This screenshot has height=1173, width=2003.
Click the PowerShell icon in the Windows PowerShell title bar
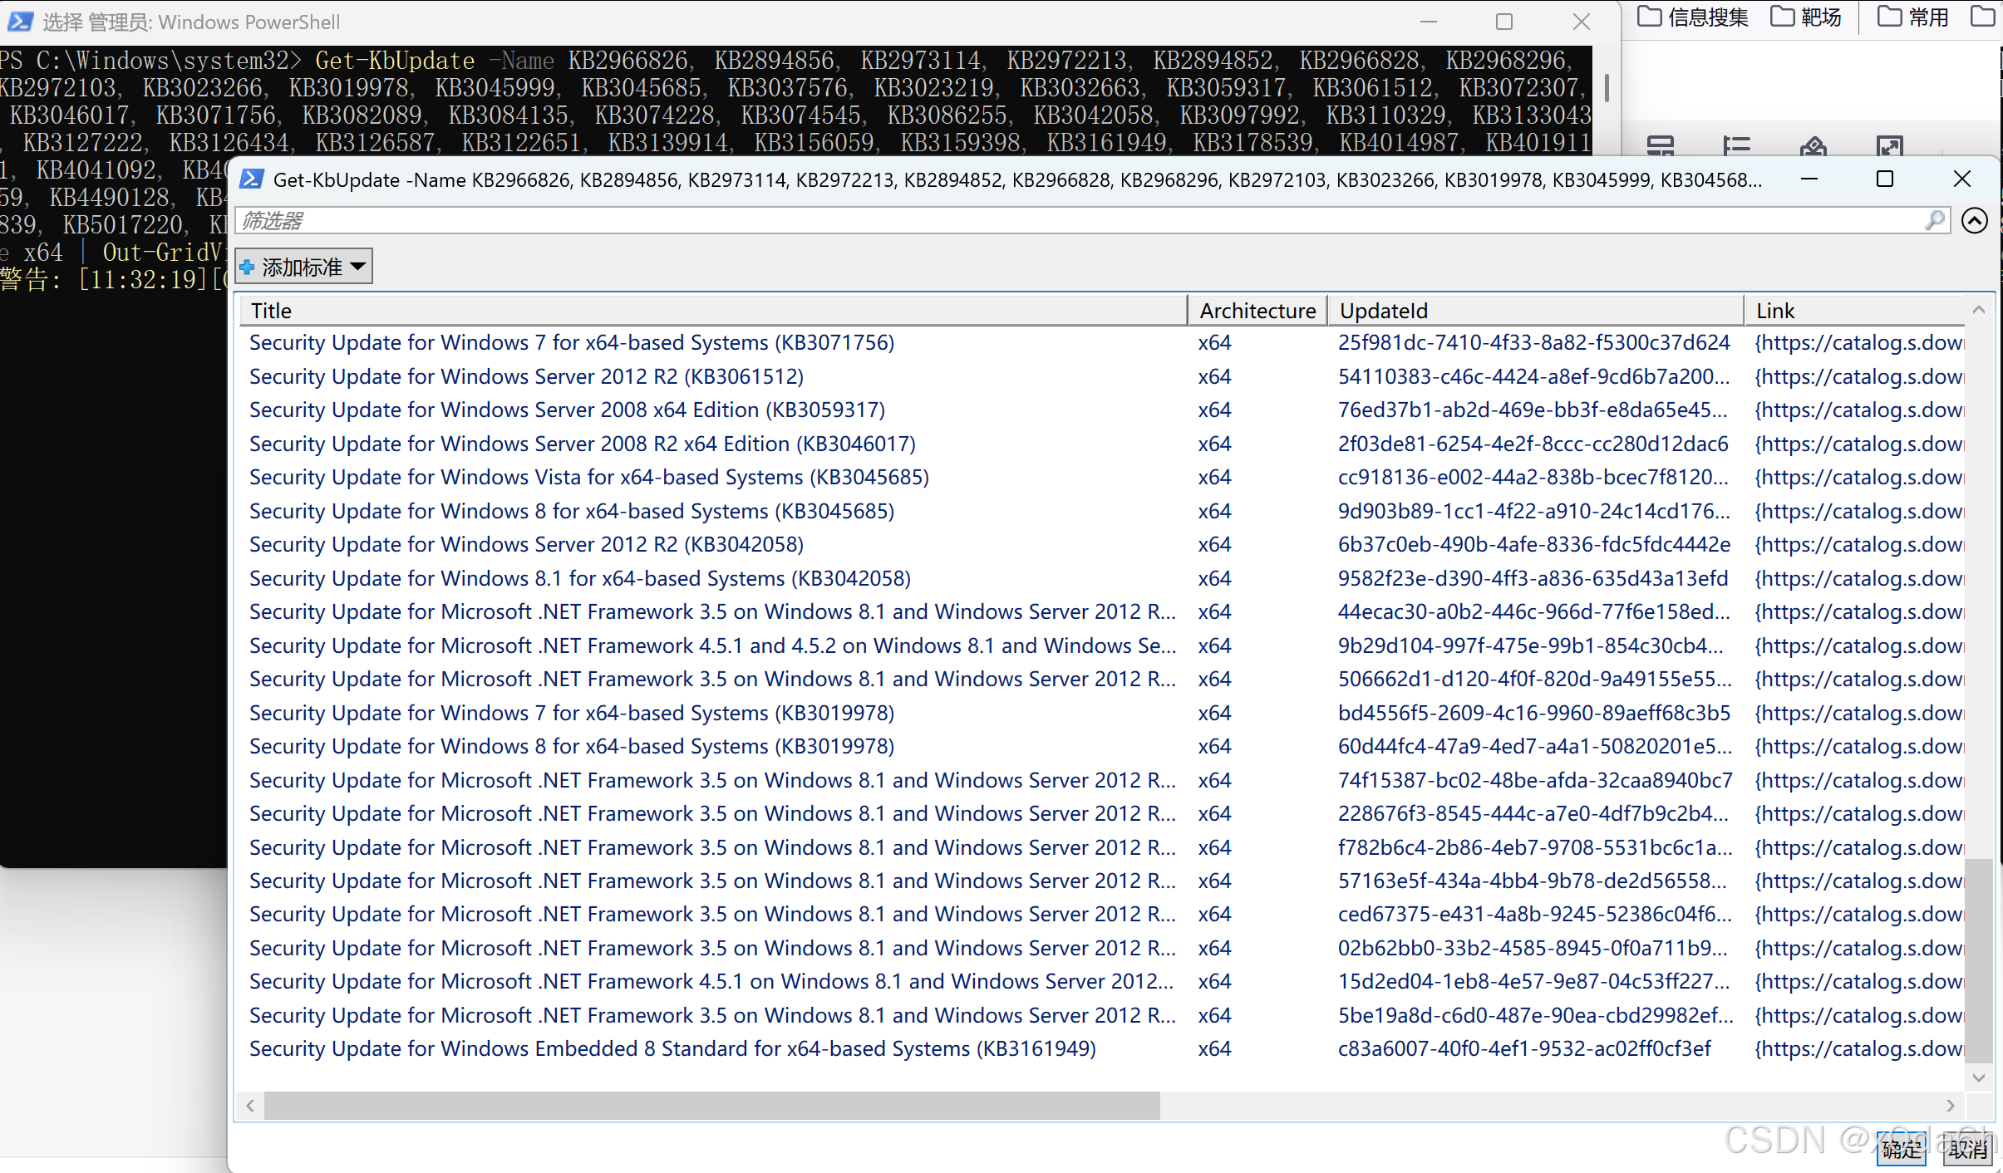pyautogui.click(x=20, y=22)
